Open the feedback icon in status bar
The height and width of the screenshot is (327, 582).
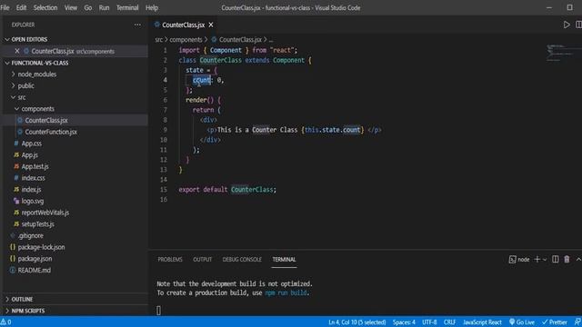click(x=578, y=322)
